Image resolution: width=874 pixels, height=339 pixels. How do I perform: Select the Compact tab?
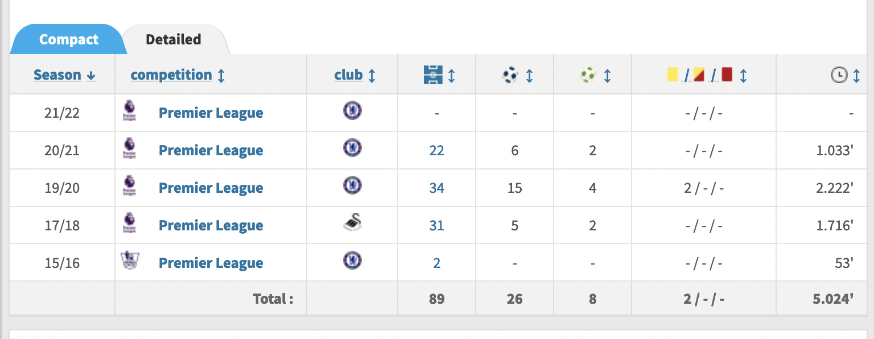point(69,39)
